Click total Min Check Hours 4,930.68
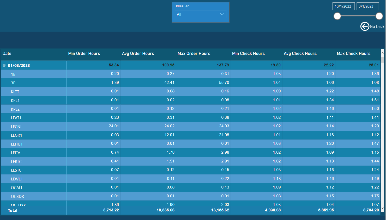 pos(273,210)
